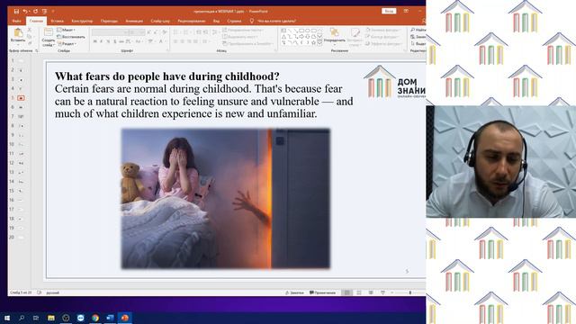Screen dimensions: 576x324
Task: Select slide 20 thumbnail in the slide panel
Action: tap(21, 238)
